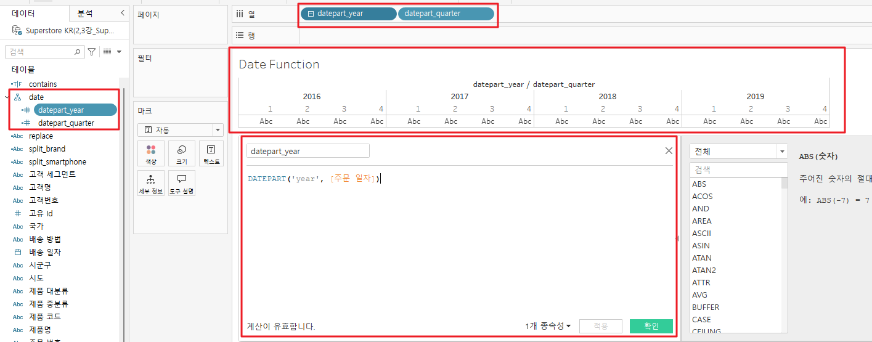Image resolution: width=872 pixels, height=342 pixels.
Task: Click the datepart_quarter pill on Columns shelf
Action: 446,14
